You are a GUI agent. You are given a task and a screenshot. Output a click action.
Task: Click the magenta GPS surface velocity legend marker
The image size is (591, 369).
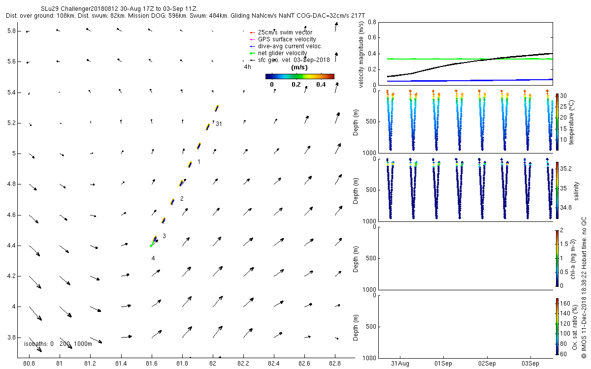[x=252, y=39]
